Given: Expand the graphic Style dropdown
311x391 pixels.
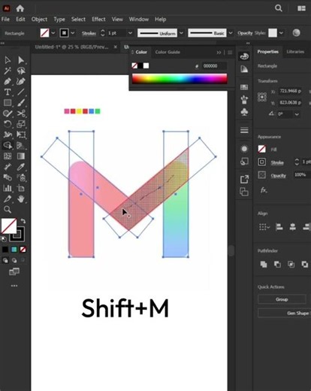Looking at the screenshot, I should click(282, 33).
